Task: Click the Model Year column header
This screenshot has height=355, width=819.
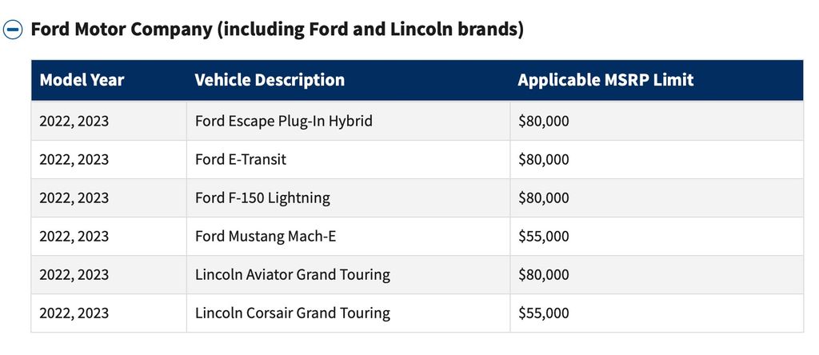Action: [82, 80]
